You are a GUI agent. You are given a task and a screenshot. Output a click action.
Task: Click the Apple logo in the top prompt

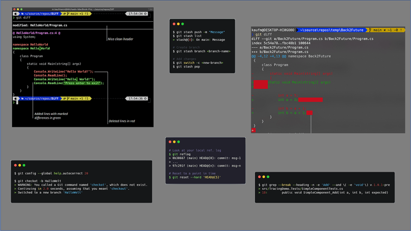15,14
